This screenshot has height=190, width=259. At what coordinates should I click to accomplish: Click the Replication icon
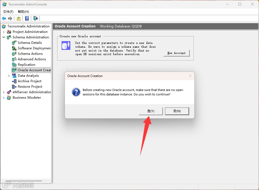[14, 64]
